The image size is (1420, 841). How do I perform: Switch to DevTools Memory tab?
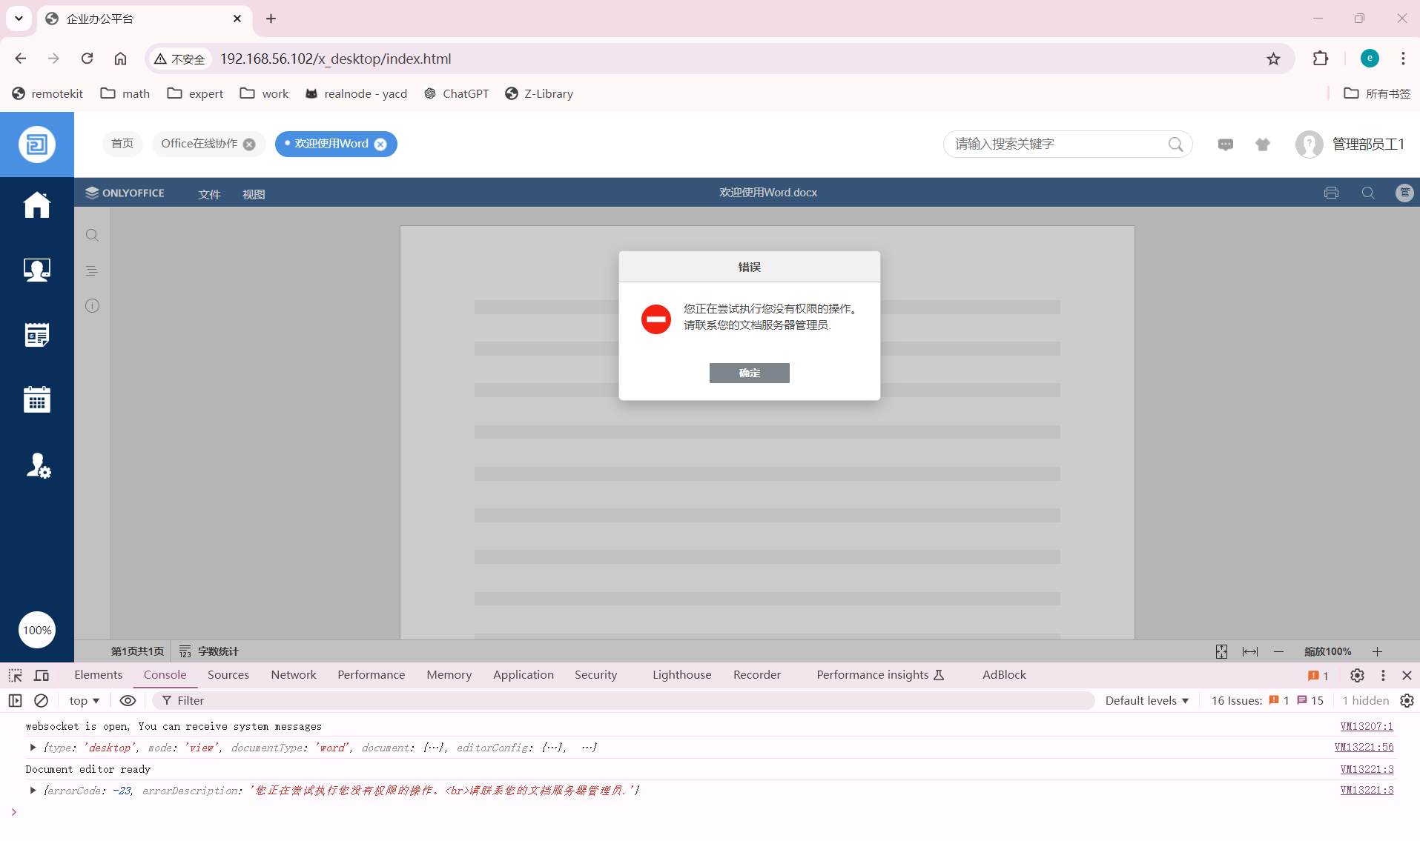click(449, 674)
